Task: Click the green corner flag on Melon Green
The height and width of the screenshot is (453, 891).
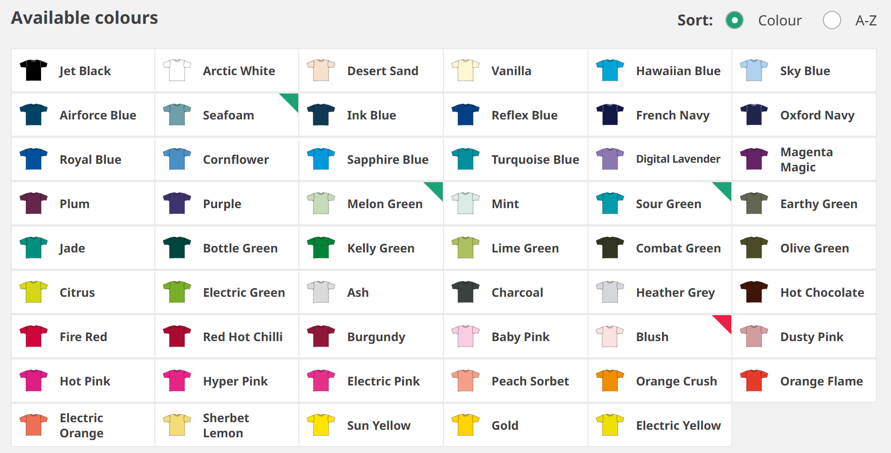Action: (436, 189)
